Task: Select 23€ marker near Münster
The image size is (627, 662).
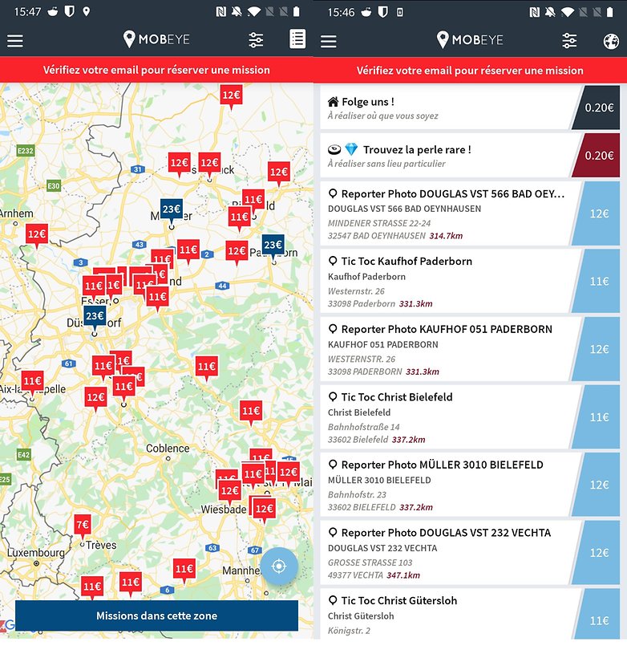Action: (172, 209)
